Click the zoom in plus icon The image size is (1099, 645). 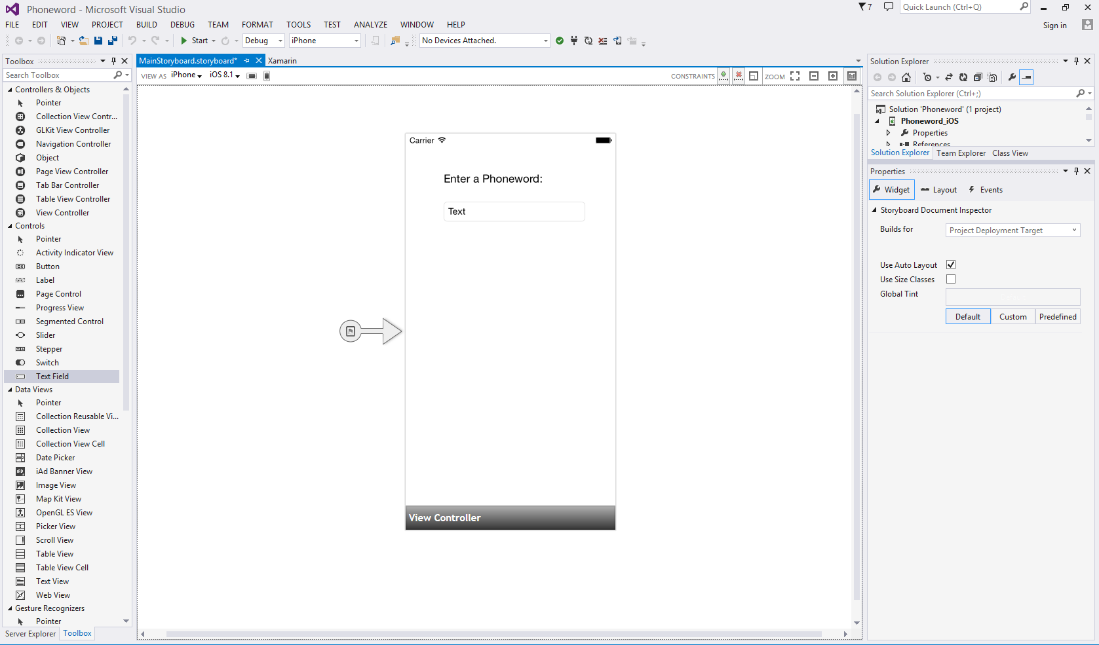coord(832,76)
